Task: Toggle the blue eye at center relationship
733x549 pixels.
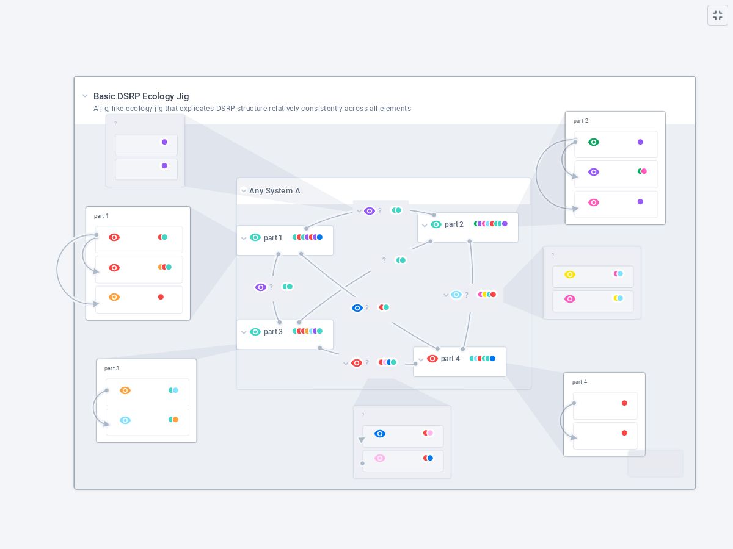Action: click(357, 308)
